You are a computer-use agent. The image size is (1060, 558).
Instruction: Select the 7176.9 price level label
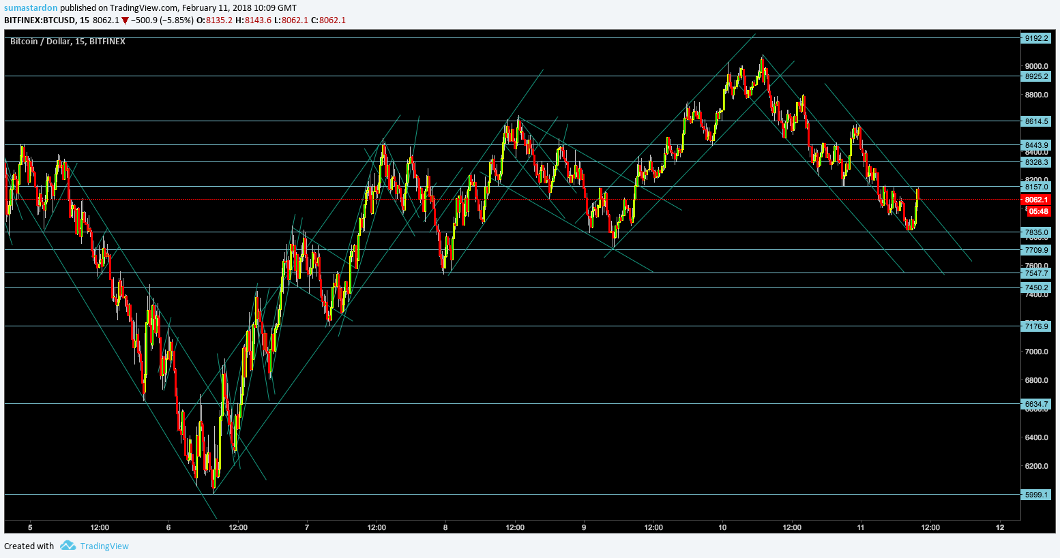(1035, 326)
